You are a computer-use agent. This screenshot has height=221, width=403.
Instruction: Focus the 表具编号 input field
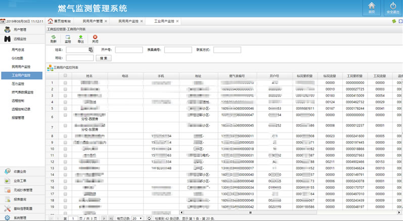click(x=178, y=50)
